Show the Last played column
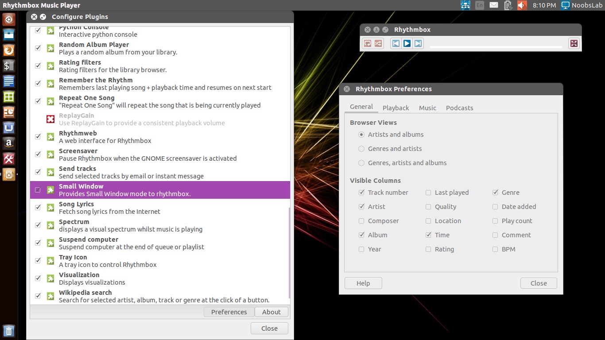605x340 pixels. tap(428, 193)
